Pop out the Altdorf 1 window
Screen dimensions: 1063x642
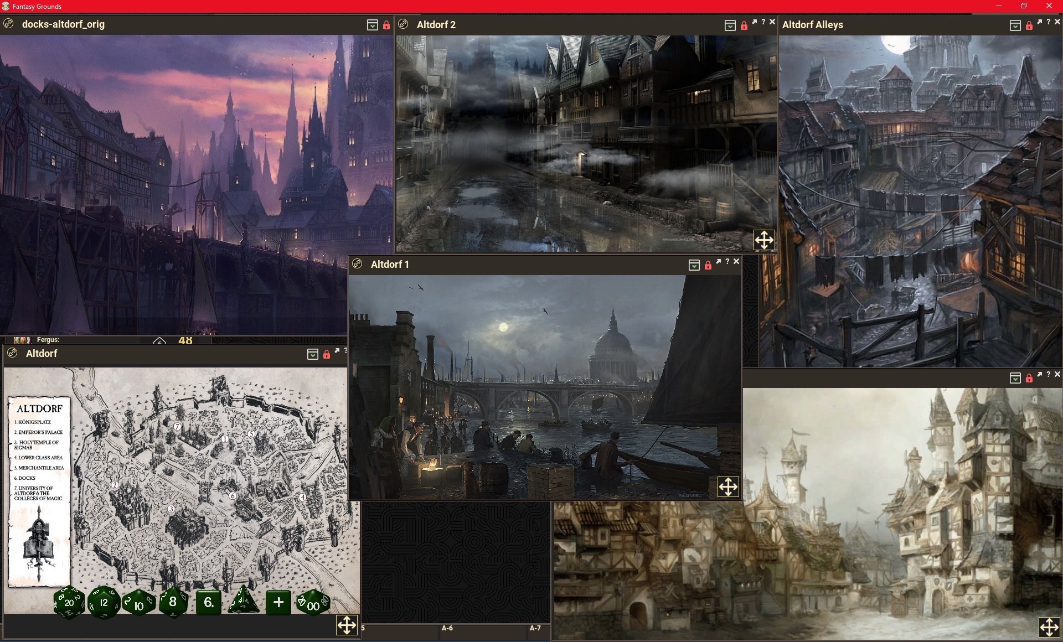pyautogui.click(x=718, y=262)
